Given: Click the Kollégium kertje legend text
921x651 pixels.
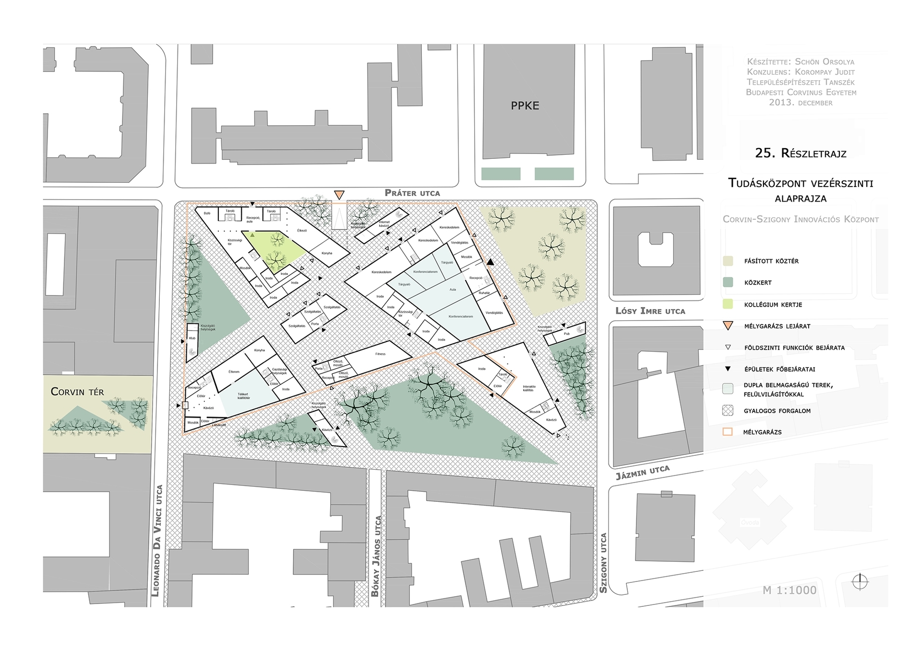Looking at the screenshot, I should pyautogui.click(x=773, y=305).
